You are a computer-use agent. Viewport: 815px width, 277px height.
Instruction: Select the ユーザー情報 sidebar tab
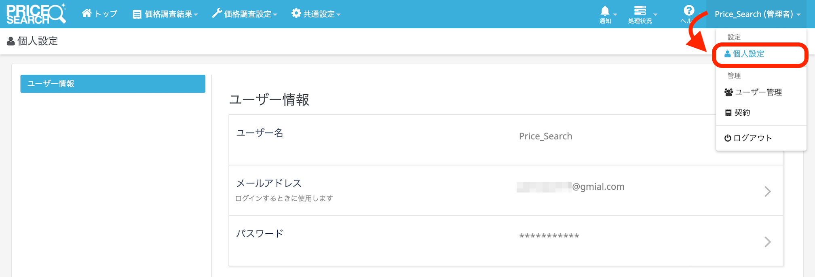[113, 84]
